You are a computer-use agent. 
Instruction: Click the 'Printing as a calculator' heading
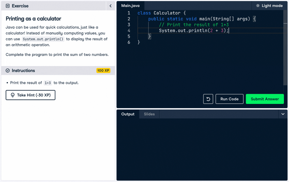[x=33, y=19]
